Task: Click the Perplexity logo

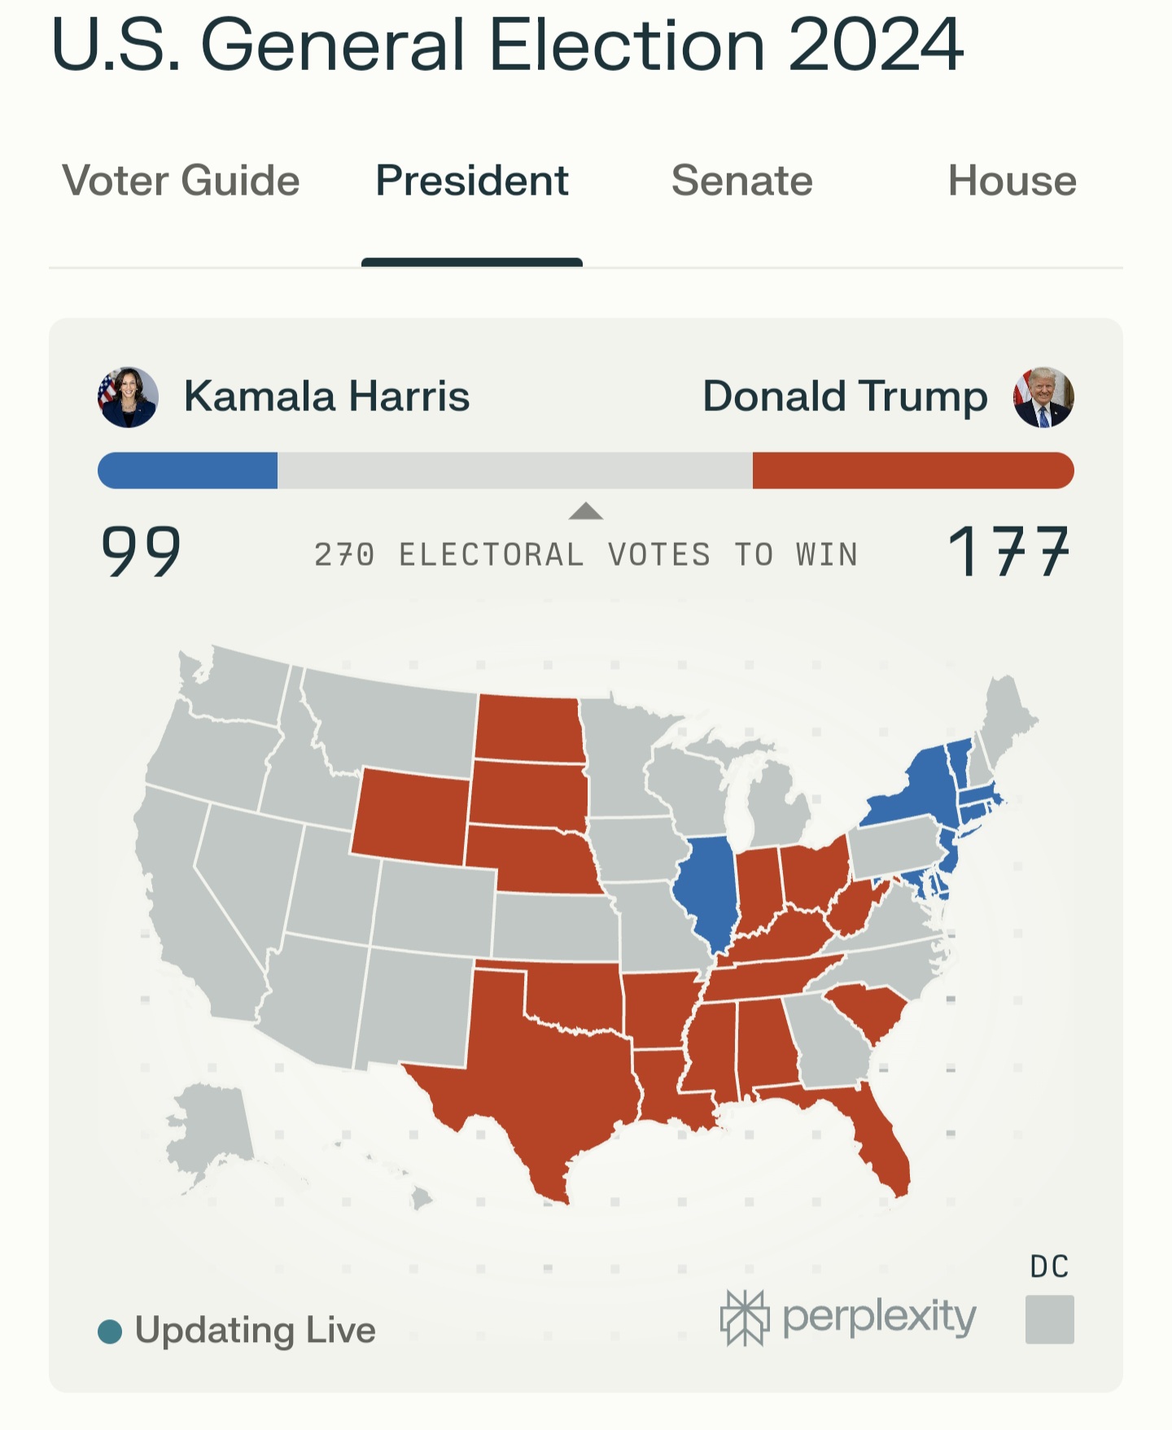Action: tap(848, 1318)
